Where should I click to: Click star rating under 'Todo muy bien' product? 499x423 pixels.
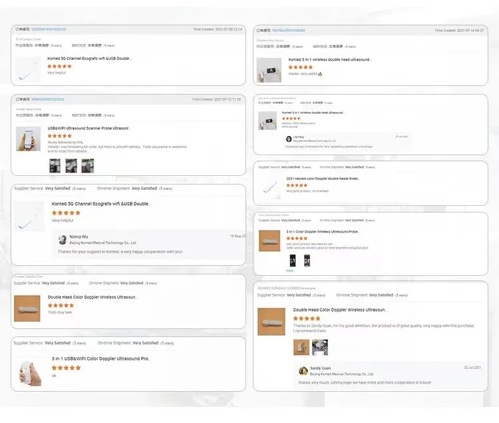pyautogui.click(x=61, y=305)
